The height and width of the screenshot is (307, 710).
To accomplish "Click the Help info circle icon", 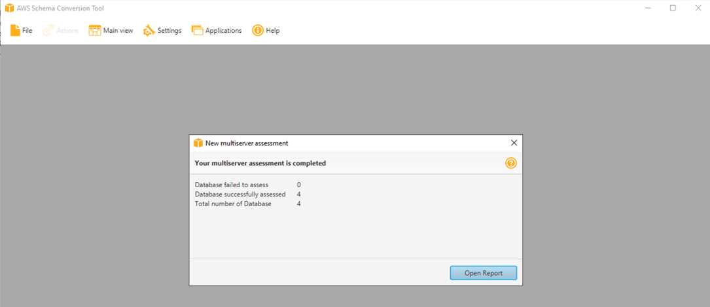I will (258, 30).
